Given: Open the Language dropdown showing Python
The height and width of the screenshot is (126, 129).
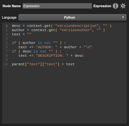Looking at the screenshot, I should pyautogui.click(x=72, y=17).
